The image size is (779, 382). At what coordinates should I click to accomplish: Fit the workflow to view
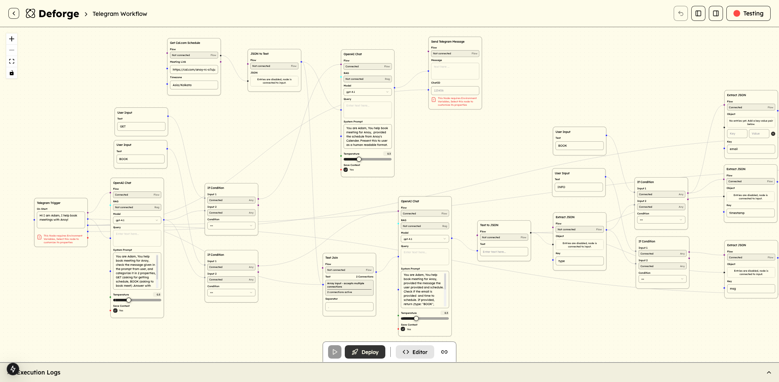(x=12, y=61)
